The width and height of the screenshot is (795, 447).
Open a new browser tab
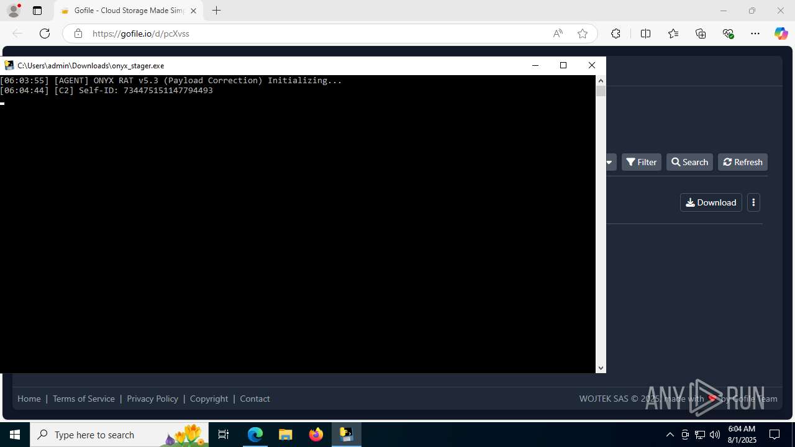(x=216, y=11)
